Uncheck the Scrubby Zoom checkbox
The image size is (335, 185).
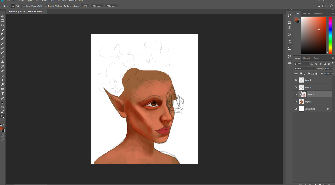click(65, 6)
